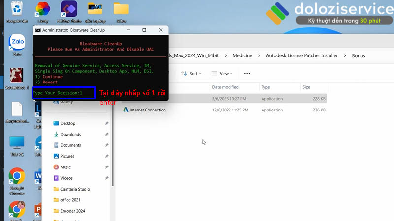Open the Zalo desktop app icon
The width and height of the screenshot is (394, 221).
pos(17,43)
